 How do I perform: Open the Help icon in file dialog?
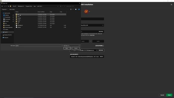79,9
